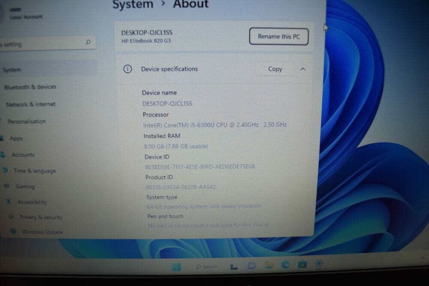Click the Privacy & security shield icon
This screenshot has width=429, height=286.
pos(11,217)
